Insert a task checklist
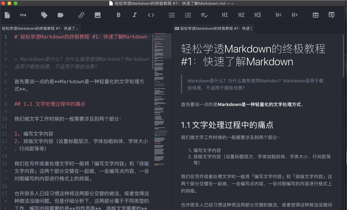 (204, 15)
